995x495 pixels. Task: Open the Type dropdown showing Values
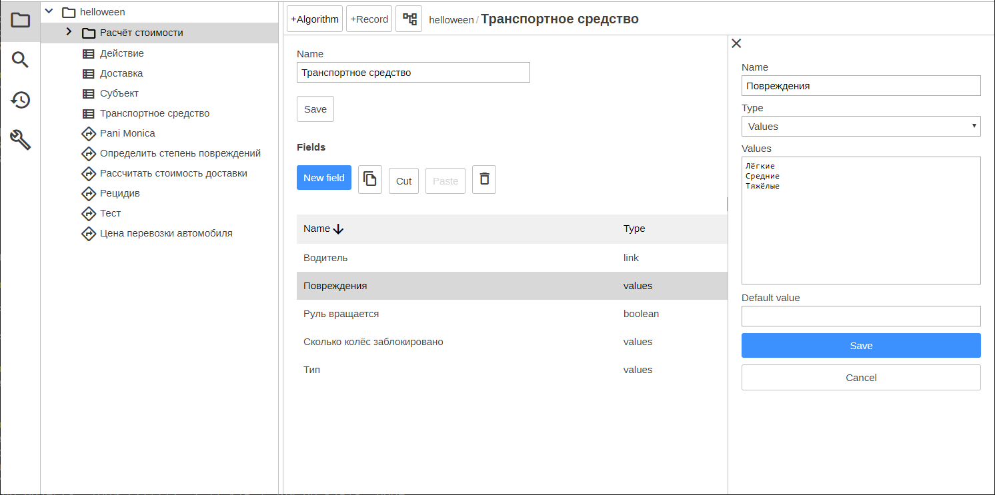[860, 126]
